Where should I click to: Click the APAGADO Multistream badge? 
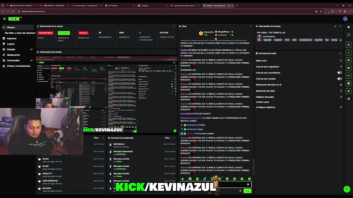(x=83, y=33)
